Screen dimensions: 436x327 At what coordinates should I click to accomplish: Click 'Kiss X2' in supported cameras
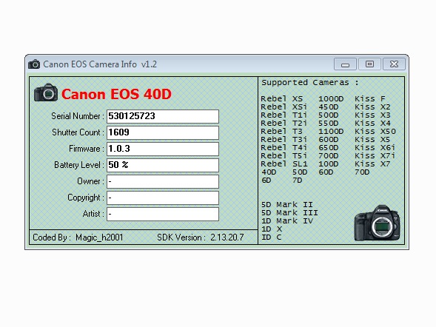pyautogui.click(x=372, y=107)
